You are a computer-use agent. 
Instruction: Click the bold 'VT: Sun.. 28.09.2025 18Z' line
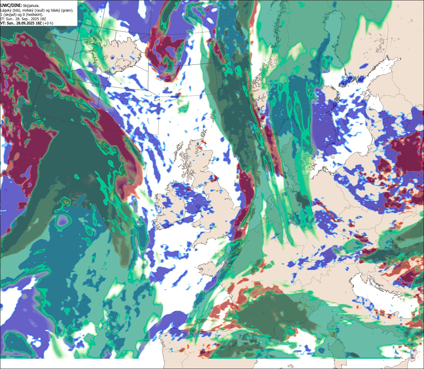(x=21, y=23)
